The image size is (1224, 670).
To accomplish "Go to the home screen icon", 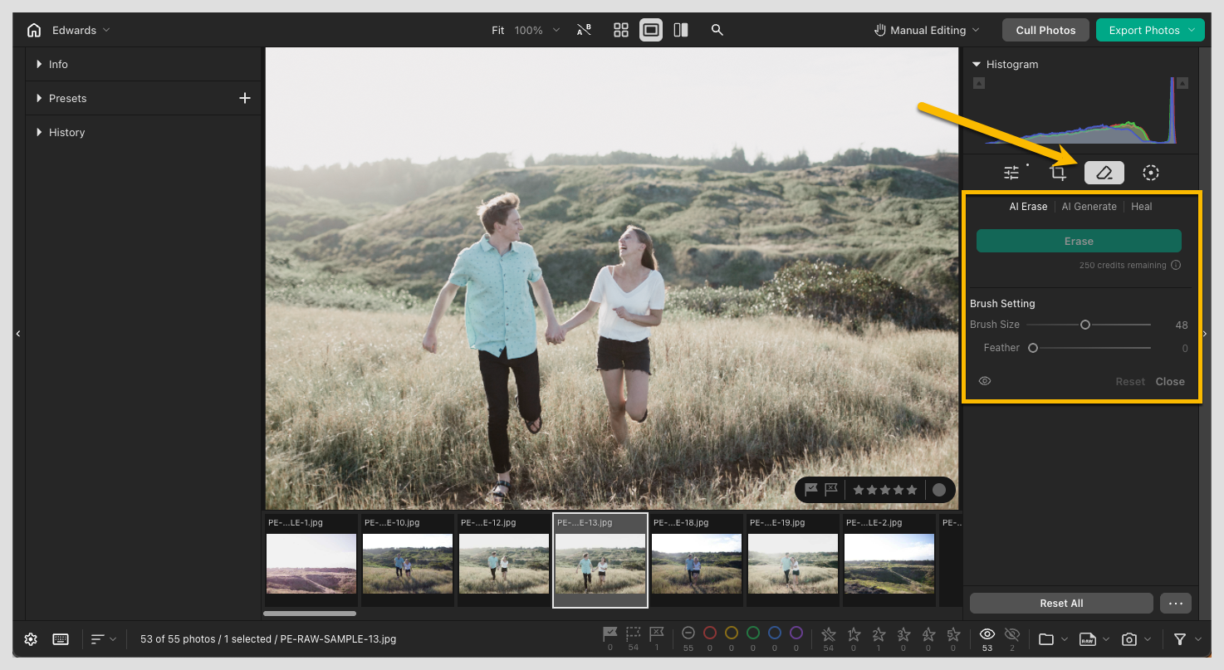I will click(34, 30).
